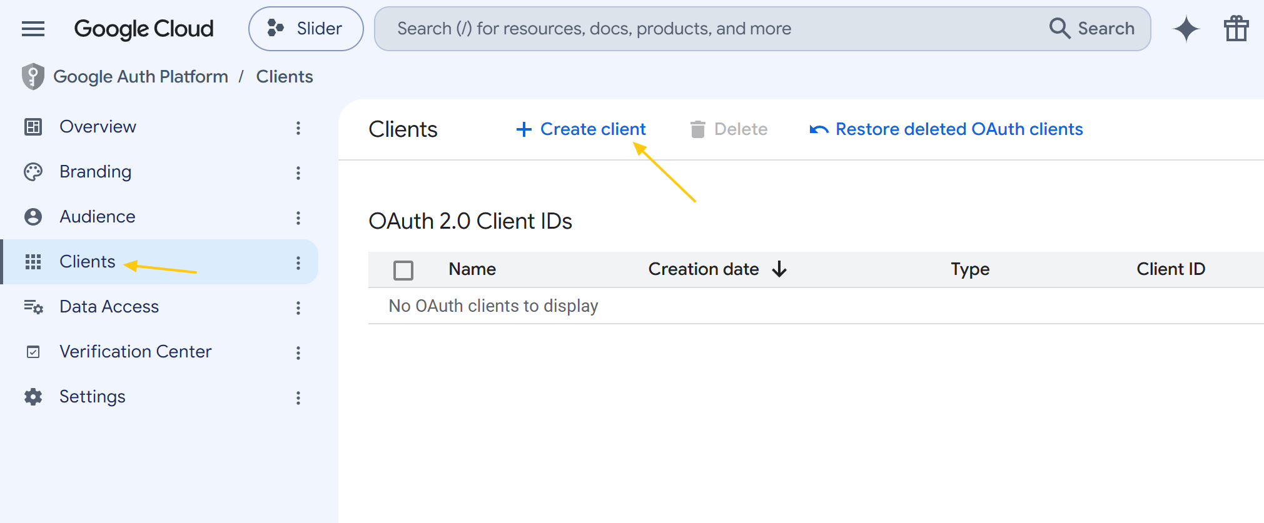Open more options for Clients

pos(298,263)
